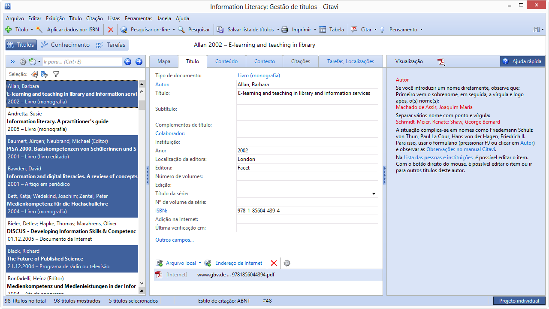The height and width of the screenshot is (309, 549).
Task: Expand the Citar dropdown arrow
Action: tap(375, 30)
